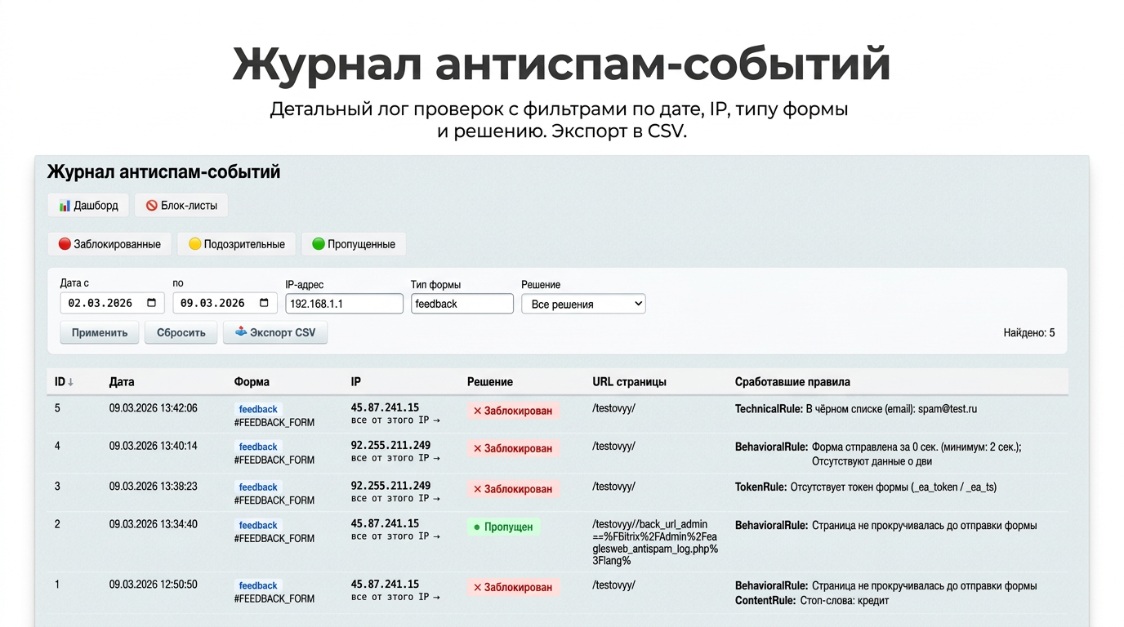The height and width of the screenshot is (627, 1124).
Task: Open the feedback link in row ID 2
Action: (257, 525)
